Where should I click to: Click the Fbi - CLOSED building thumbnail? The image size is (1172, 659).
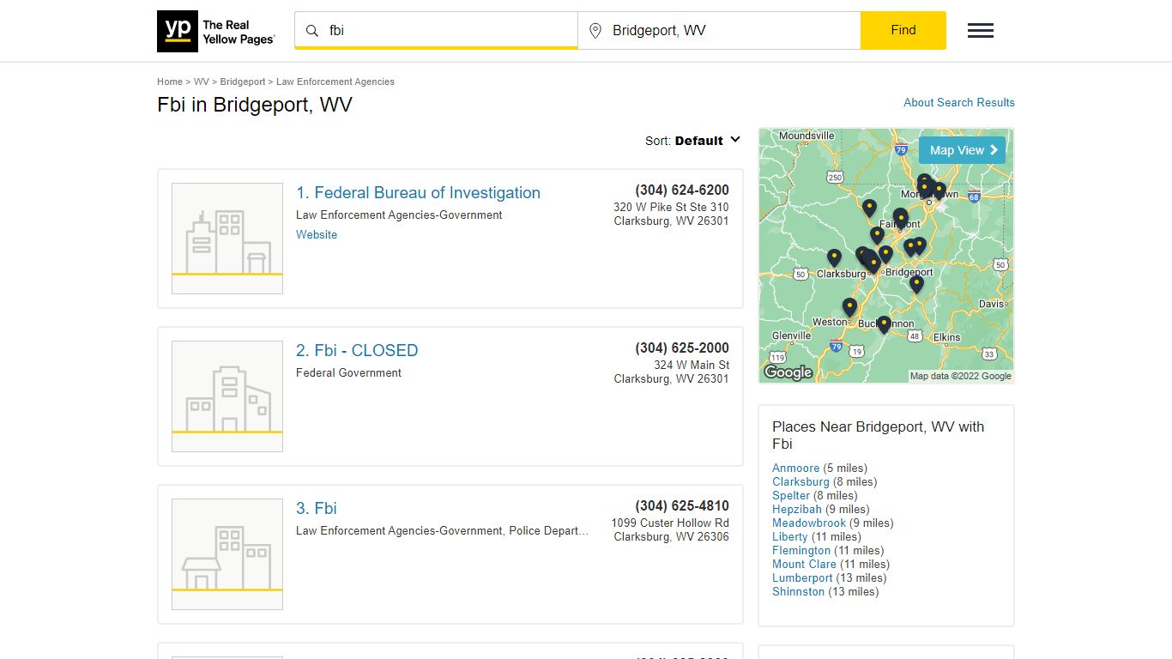[x=227, y=396]
